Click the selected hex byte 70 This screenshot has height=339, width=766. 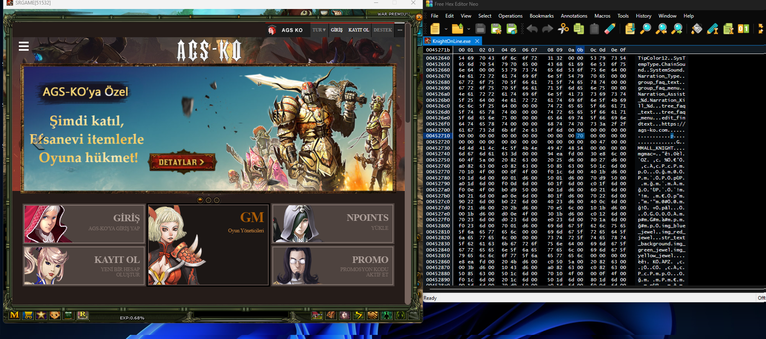tap(580, 136)
